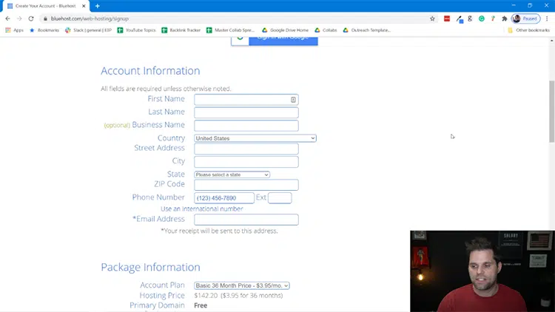Click the autofill icon in First Name field
This screenshot has height=312, width=555.
point(293,99)
